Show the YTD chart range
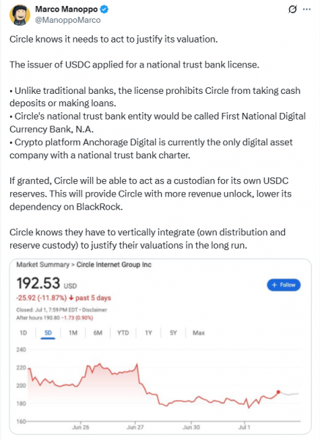This screenshot has height=440, width=320. (x=123, y=333)
